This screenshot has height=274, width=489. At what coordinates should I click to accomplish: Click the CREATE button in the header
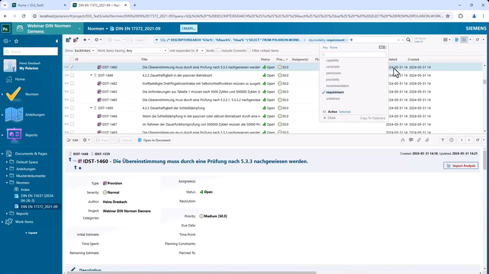click(188, 28)
